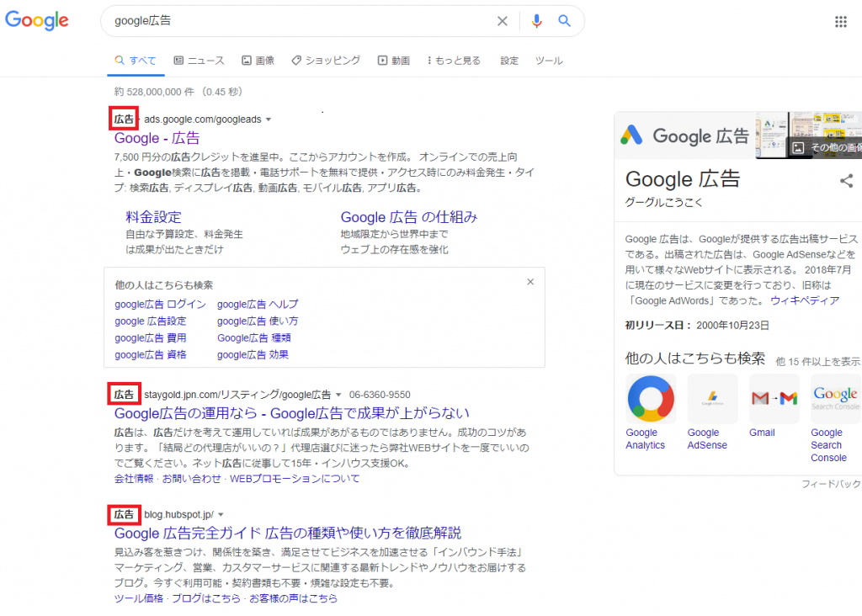
Task: Open Google広告の運用なら result title
Action: click(x=292, y=413)
